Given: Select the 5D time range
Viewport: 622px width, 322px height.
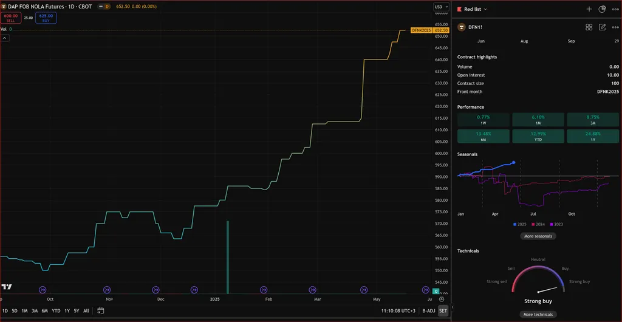Looking at the screenshot, I should (15, 311).
